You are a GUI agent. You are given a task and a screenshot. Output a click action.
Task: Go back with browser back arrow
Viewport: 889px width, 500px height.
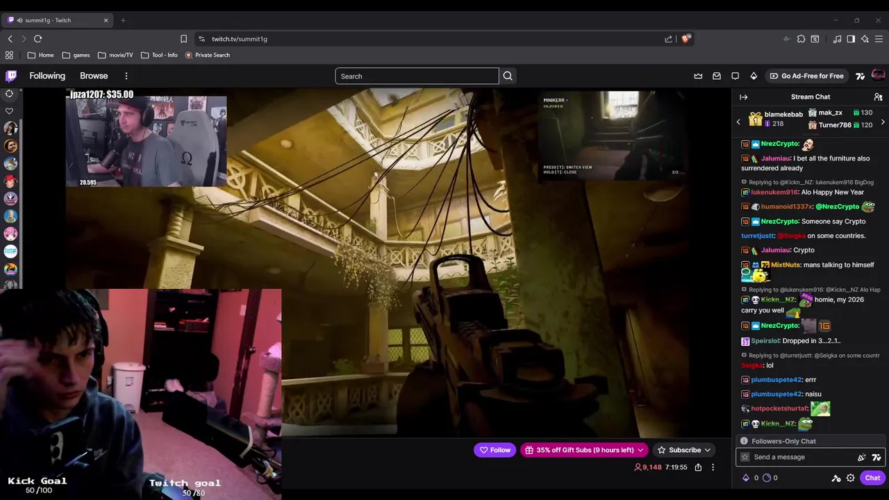coord(10,39)
